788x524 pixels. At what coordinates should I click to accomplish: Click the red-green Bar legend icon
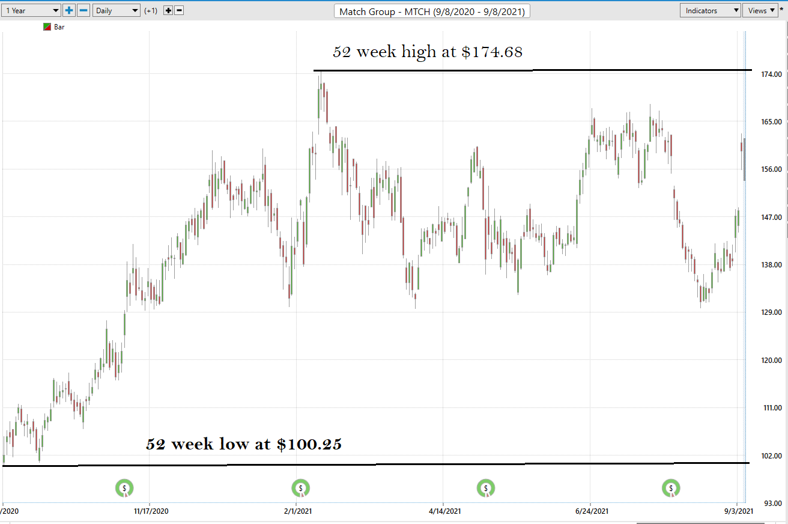coord(47,27)
